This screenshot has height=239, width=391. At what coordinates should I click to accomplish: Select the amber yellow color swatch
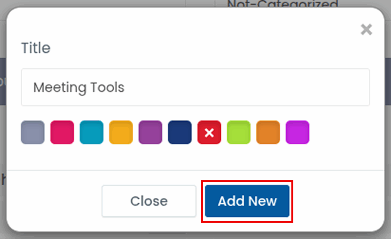[x=121, y=132]
